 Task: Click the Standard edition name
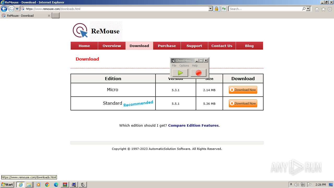click(112, 103)
